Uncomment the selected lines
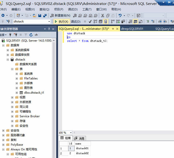This screenshot has width=174, height=158. click(x=153, y=21)
